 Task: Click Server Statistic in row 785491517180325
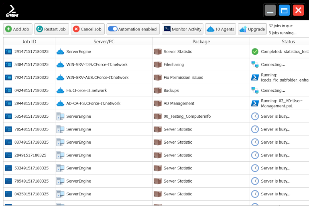[178, 181]
